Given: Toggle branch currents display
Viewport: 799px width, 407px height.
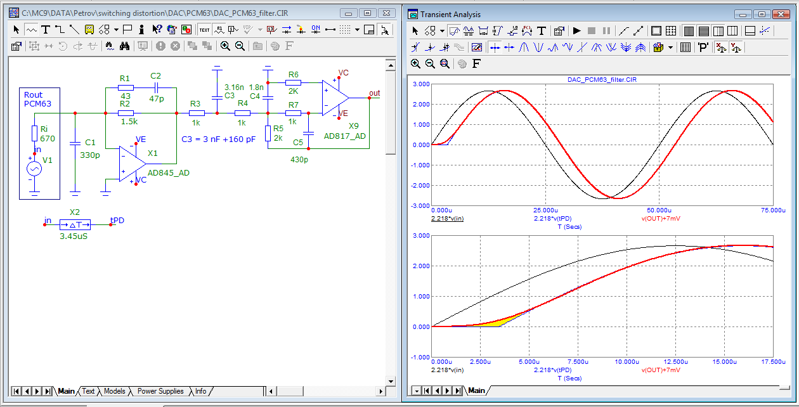Looking at the screenshot, I should (x=286, y=30).
